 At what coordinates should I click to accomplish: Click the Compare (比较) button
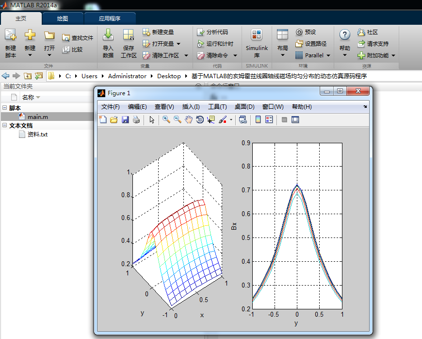tap(72, 50)
